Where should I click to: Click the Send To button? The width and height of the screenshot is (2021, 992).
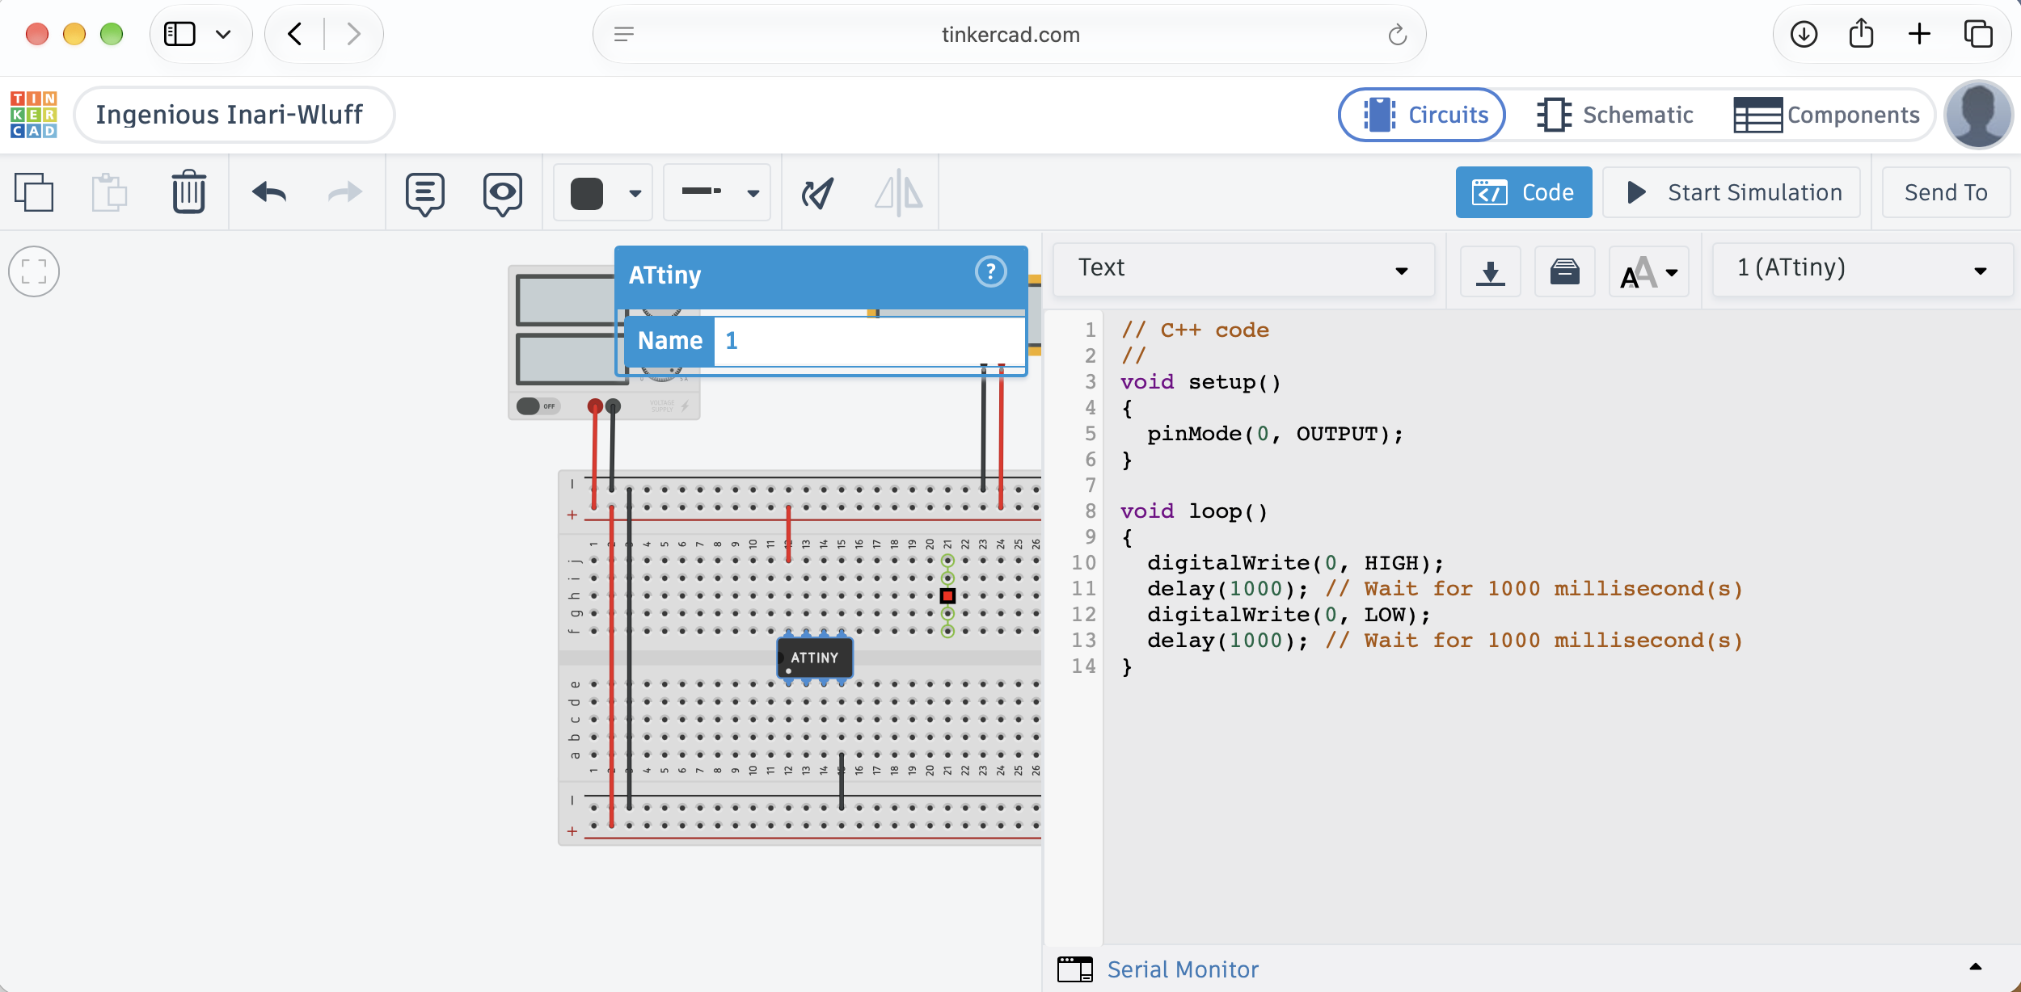(x=1946, y=192)
